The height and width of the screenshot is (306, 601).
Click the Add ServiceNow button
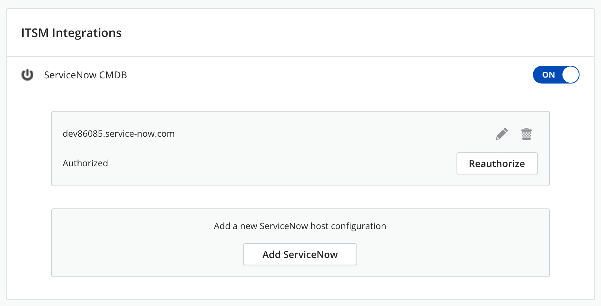pyautogui.click(x=300, y=254)
